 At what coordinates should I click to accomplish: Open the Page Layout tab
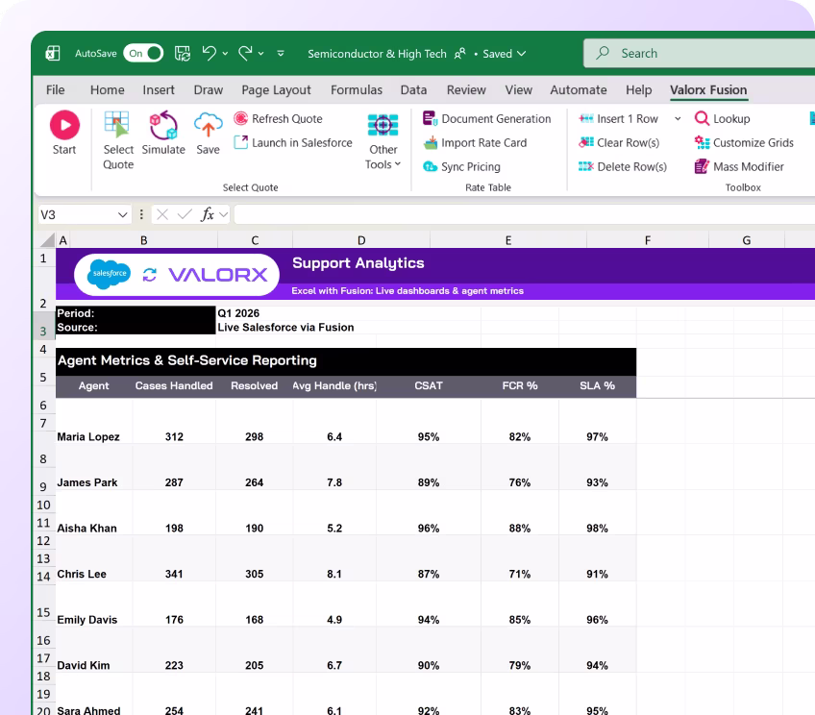[x=276, y=90]
